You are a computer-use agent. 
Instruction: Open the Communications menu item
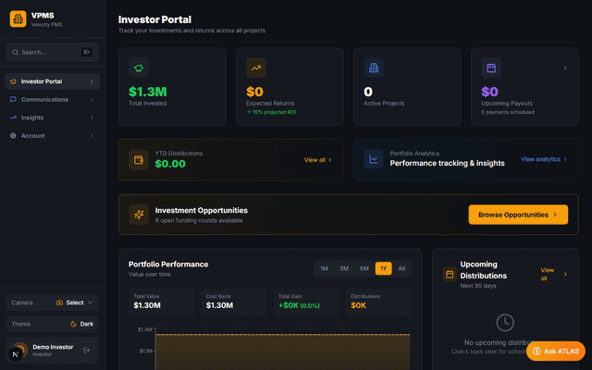[52, 99]
